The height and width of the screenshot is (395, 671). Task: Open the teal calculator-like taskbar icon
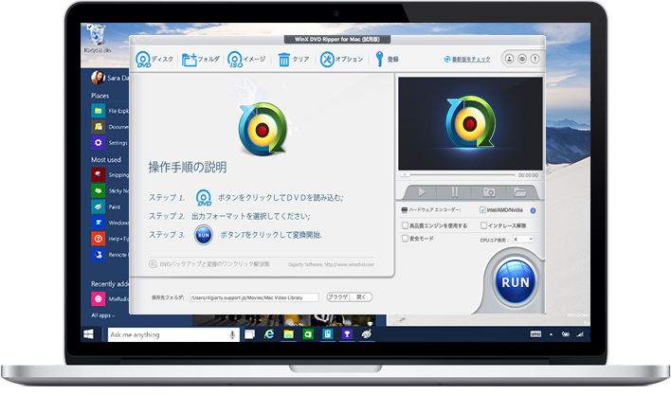pyautogui.click(x=327, y=334)
